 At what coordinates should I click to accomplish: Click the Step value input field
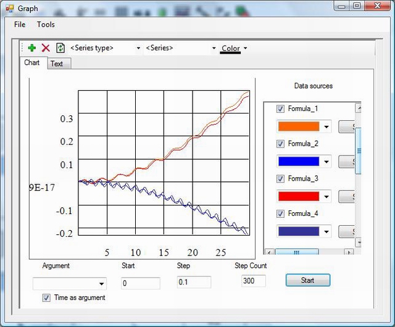point(194,282)
